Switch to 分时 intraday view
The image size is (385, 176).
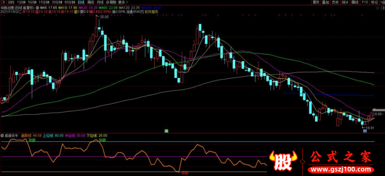coord(11,2)
